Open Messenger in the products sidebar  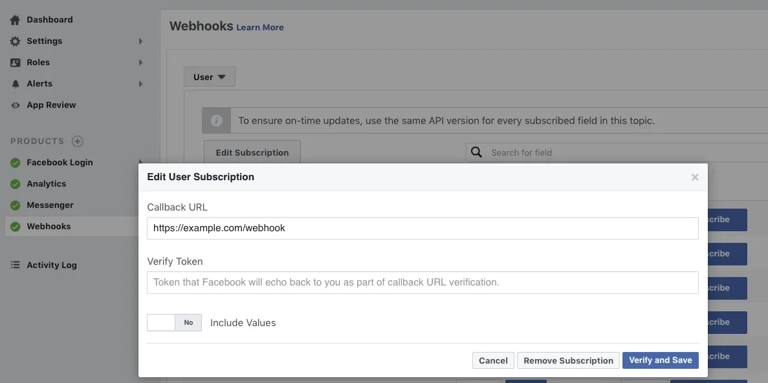coord(50,205)
